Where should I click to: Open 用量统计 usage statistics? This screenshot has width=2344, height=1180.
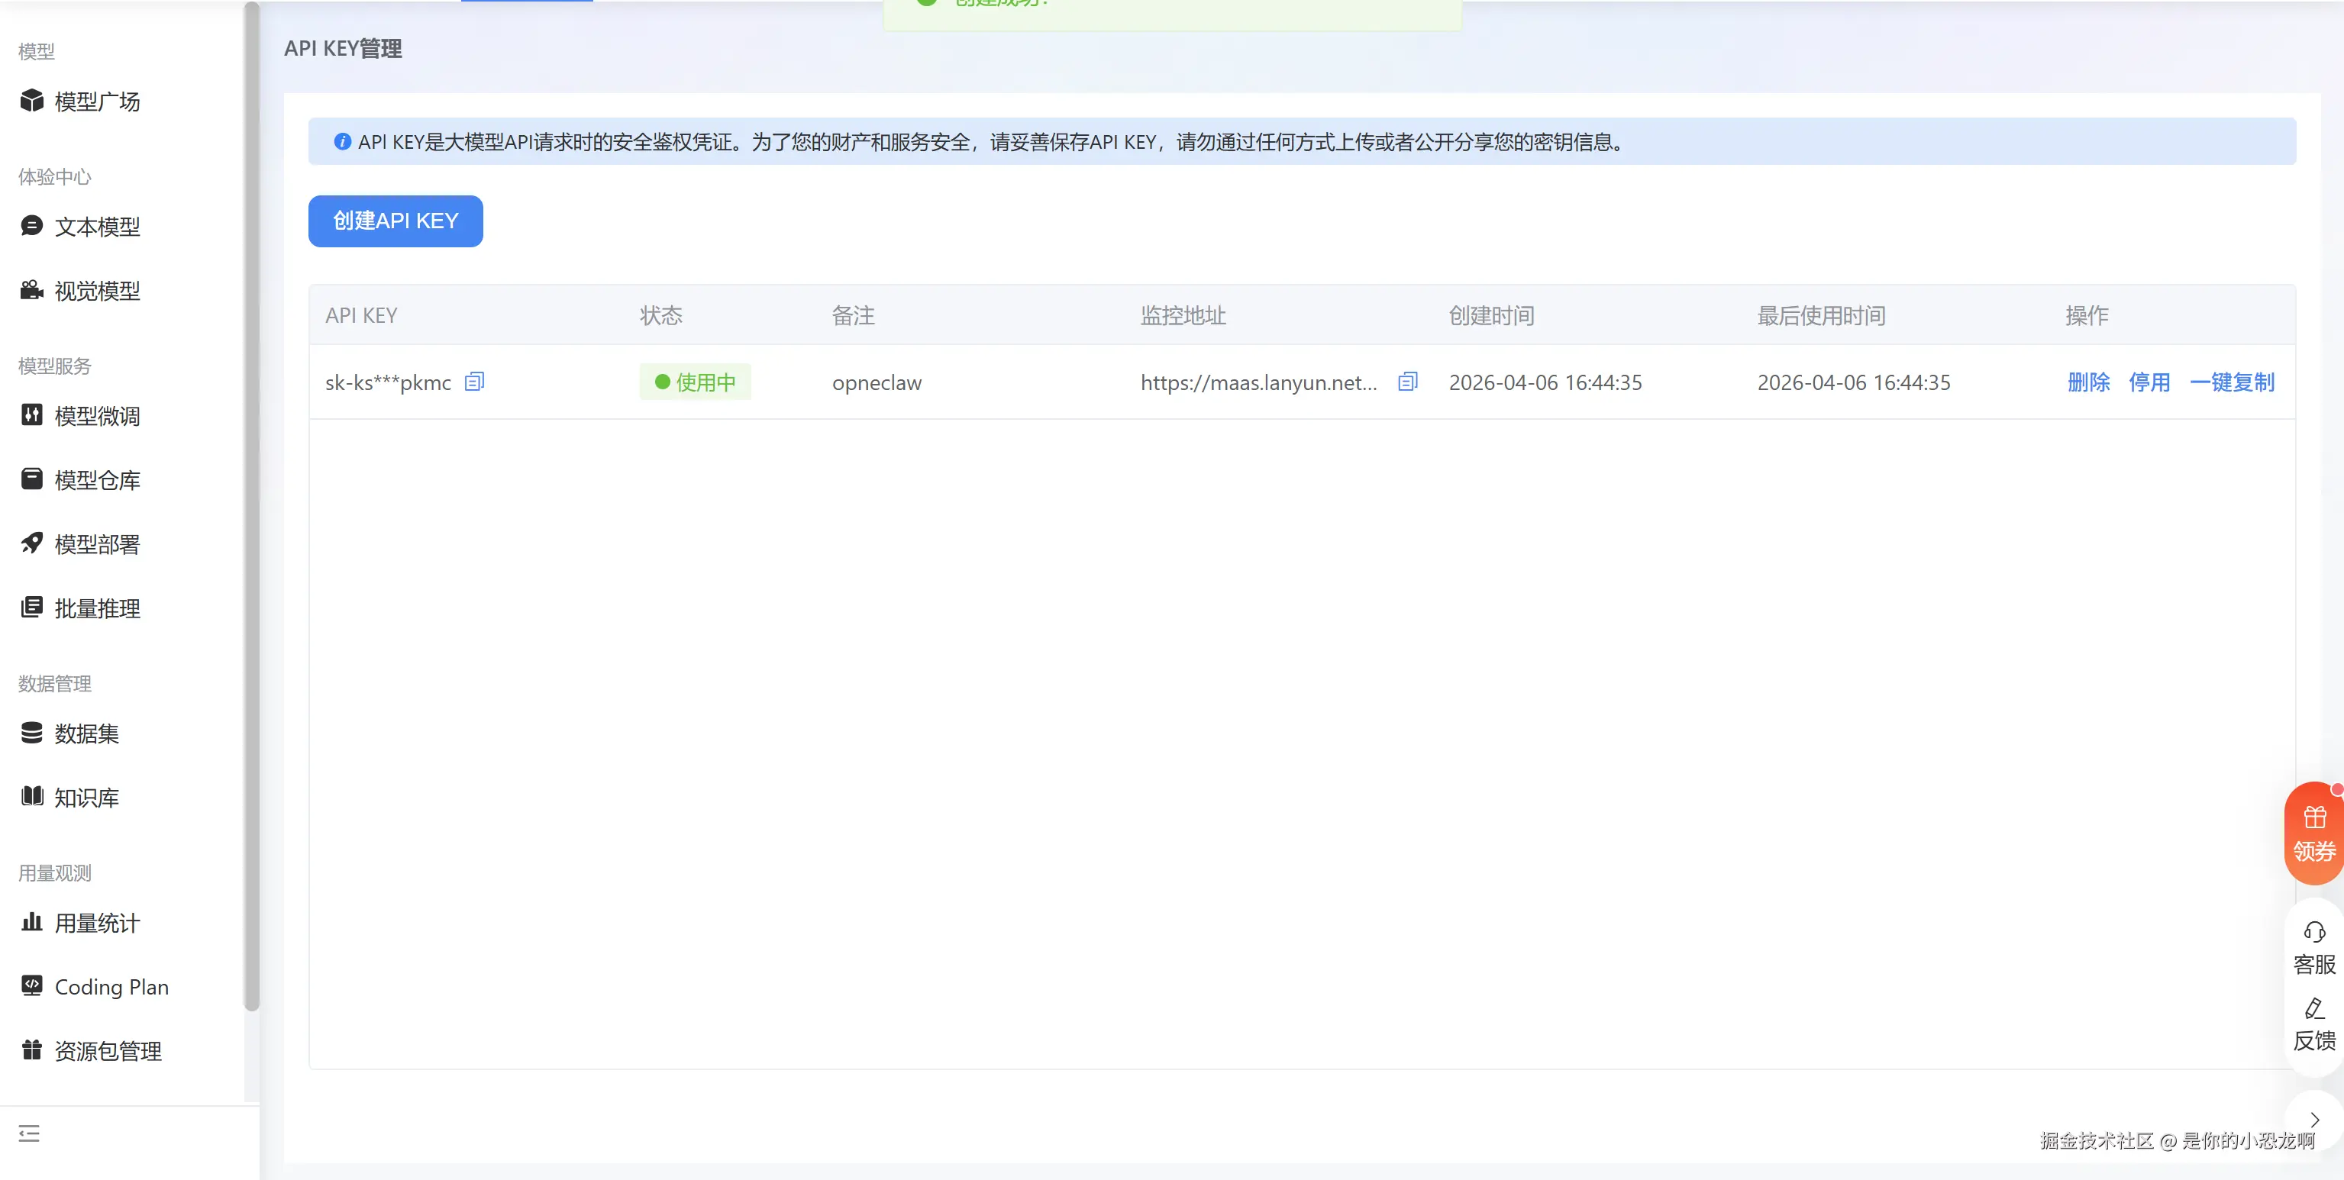pyautogui.click(x=96, y=924)
